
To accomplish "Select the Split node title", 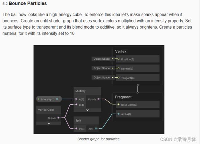I will (x=78, y=121).
